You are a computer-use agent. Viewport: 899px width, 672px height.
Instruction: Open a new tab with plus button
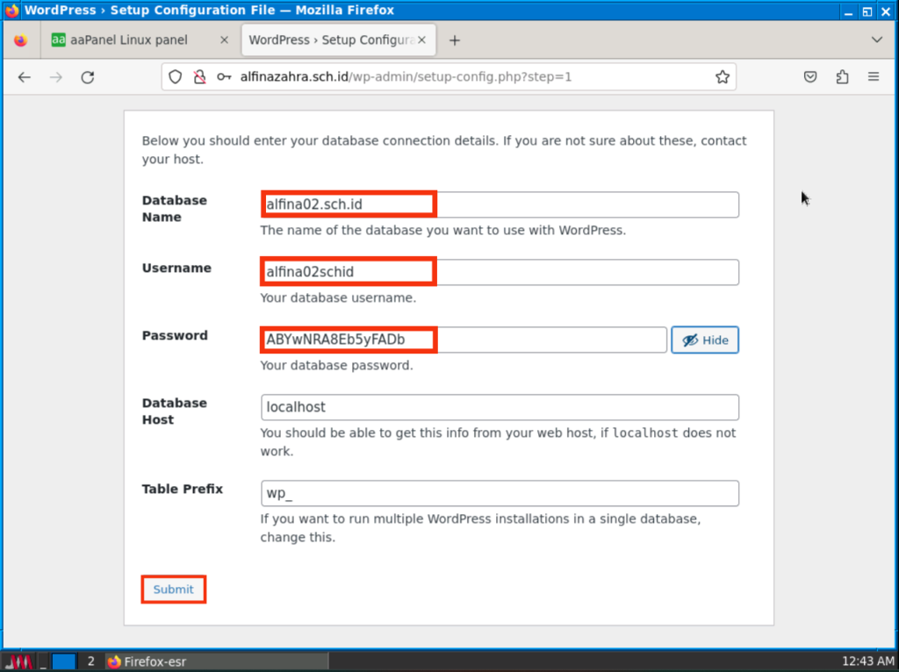pyautogui.click(x=455, y=40)
